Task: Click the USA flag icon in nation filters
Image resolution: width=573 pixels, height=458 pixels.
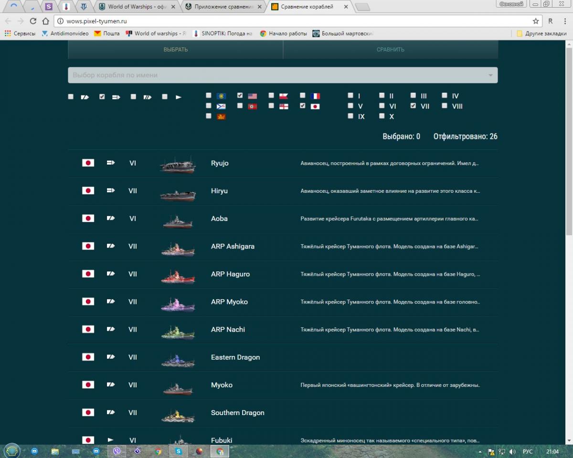Action: point(253,96)
